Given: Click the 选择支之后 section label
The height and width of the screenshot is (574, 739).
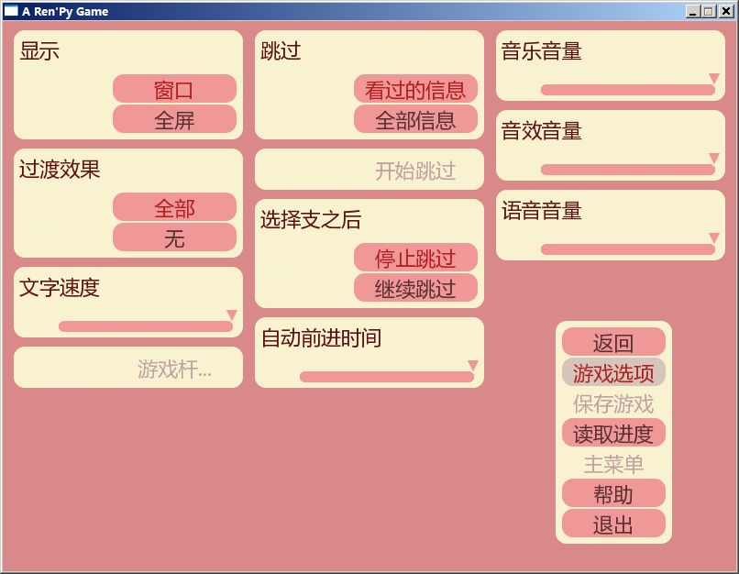Looking at the screenshot, I should coord(311,220).
